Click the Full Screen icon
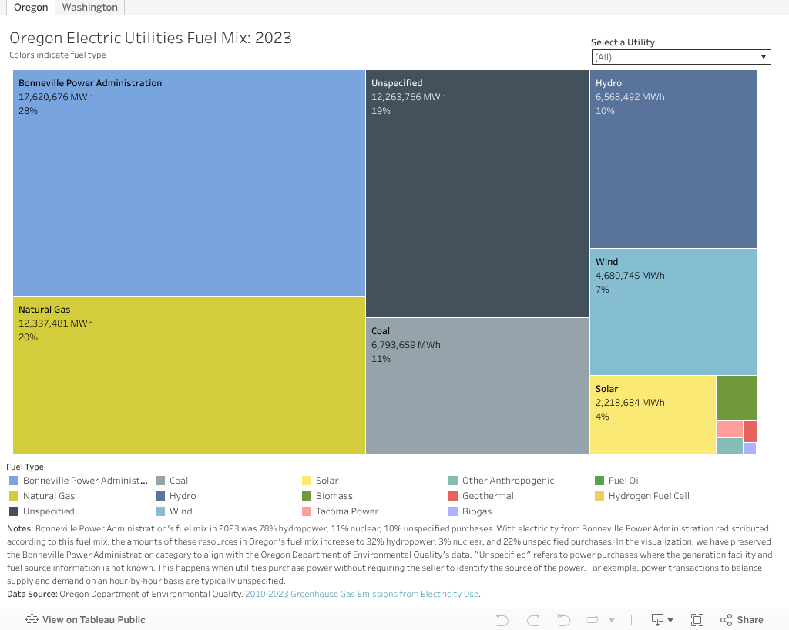Screen dimensions: 789x630 (x=697, y=620)
